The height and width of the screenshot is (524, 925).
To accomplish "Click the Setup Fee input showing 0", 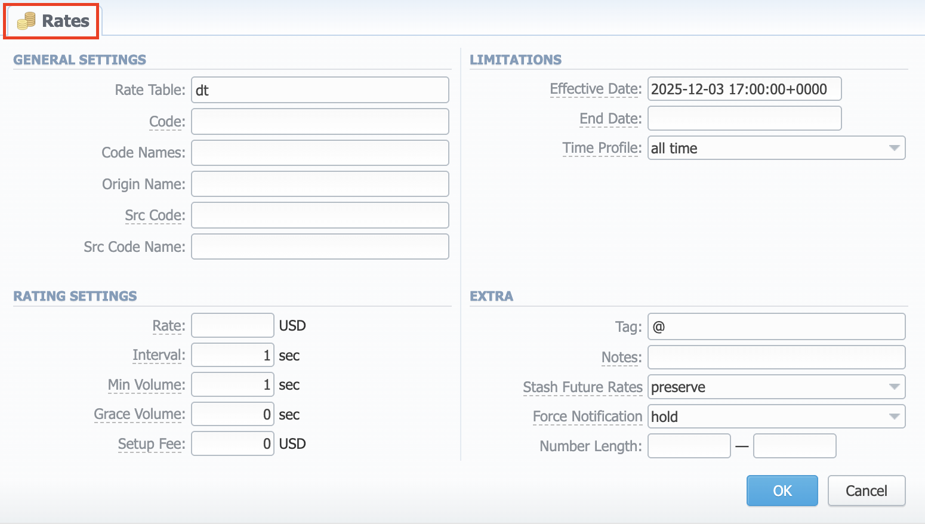I will 232,443.
